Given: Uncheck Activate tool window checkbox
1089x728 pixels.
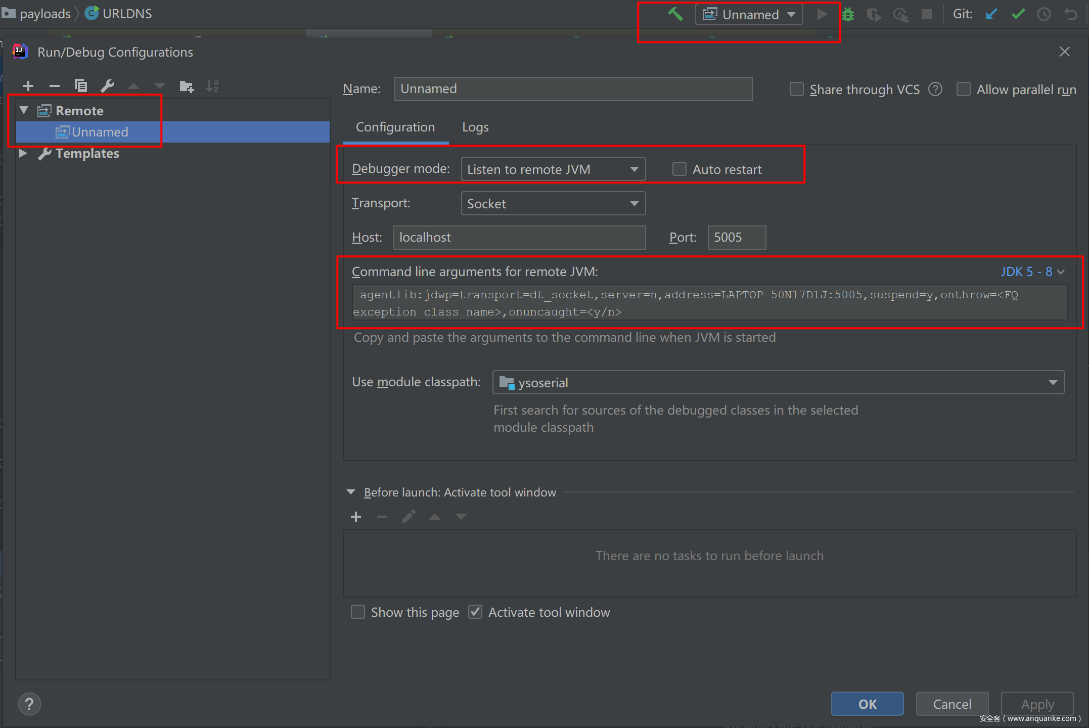Looking at the screenshot, I should tap(475, 612).
